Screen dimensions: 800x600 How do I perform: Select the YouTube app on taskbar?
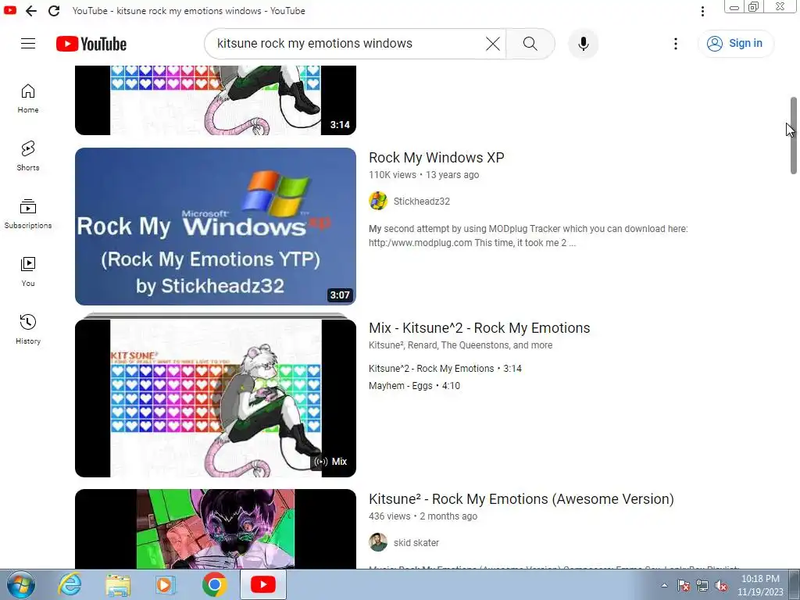tap(262, 584)
